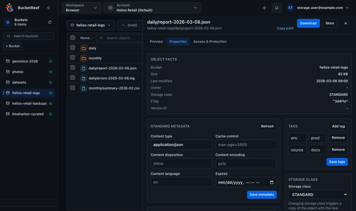Click file icon of daily/report-2026-03-08.json
Viewport: 356px width, 211px height.
pyautogui.click(x=84, y=68)
